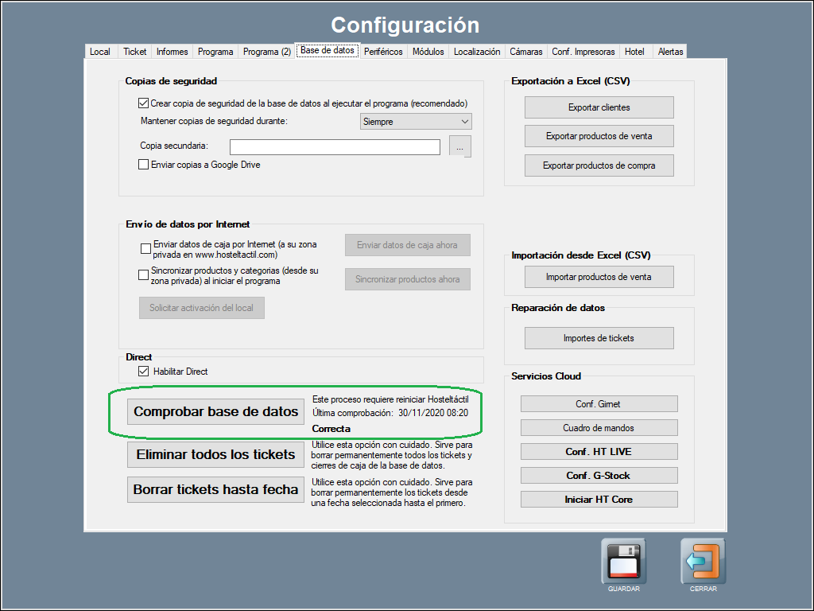Uncheck the Habilitar Direct checkbox
This screenshot has width=814, height=611.
(144, 372)
